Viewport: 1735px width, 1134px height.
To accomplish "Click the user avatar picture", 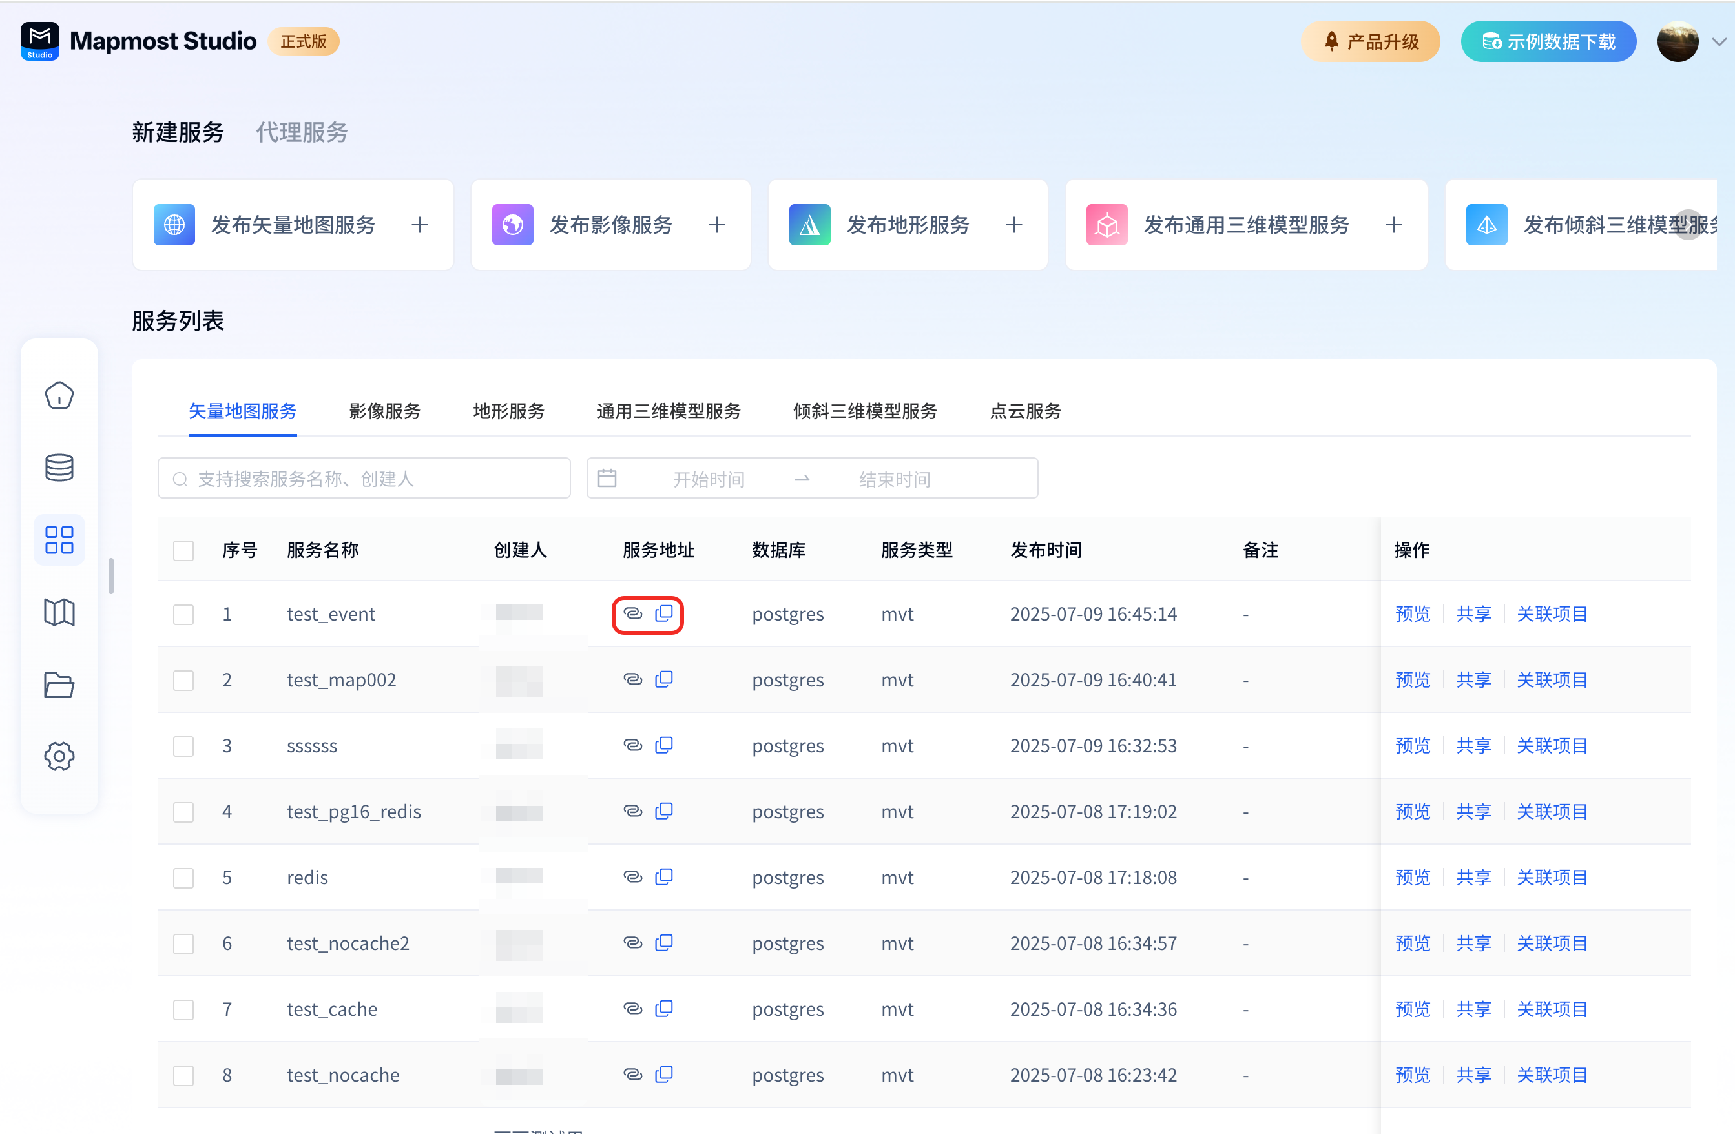I will point(1678,41).
